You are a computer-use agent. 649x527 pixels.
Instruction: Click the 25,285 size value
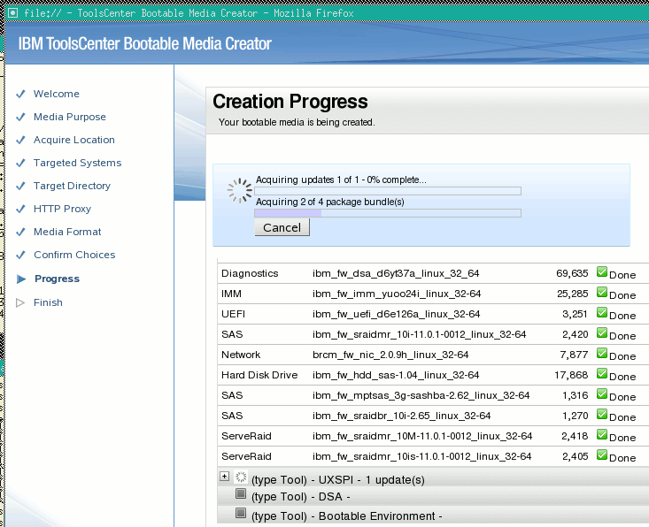(x=573, y=294)
